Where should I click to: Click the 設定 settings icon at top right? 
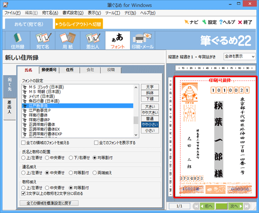tap(210, 22)
